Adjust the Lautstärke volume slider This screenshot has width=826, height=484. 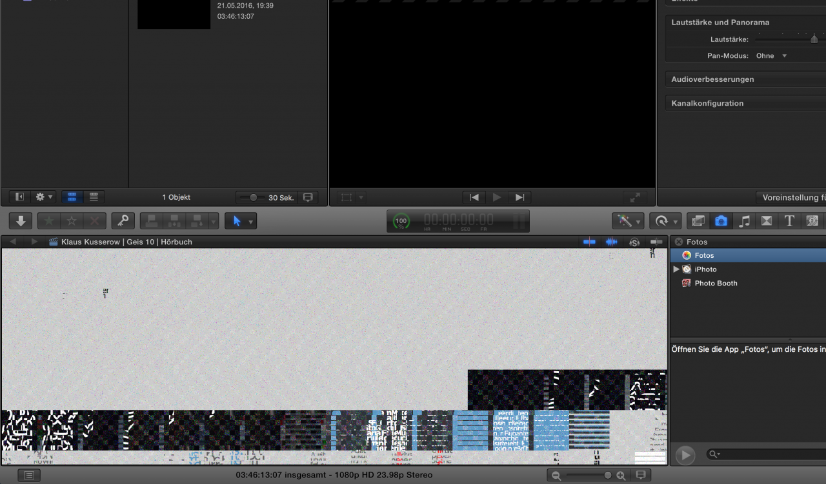click(x=814, y=39)
